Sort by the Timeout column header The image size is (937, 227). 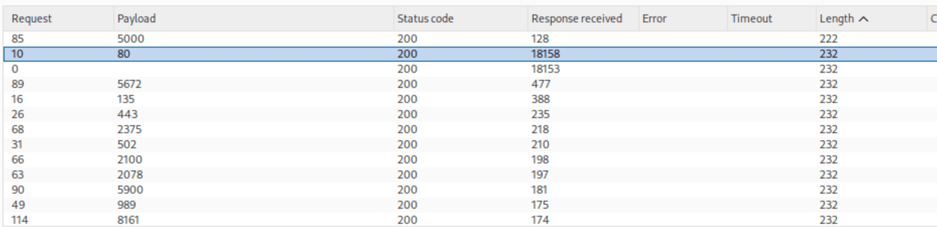[x=771, y=19]
